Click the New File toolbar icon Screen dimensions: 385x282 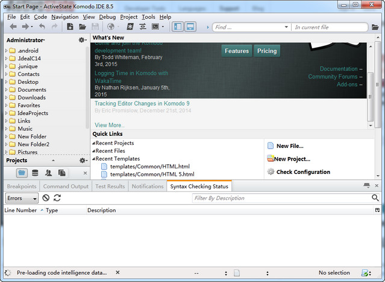pyautogui.click(x=70, y=27)
